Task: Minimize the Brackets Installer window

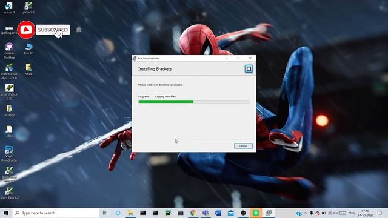Action: point(226,58)
